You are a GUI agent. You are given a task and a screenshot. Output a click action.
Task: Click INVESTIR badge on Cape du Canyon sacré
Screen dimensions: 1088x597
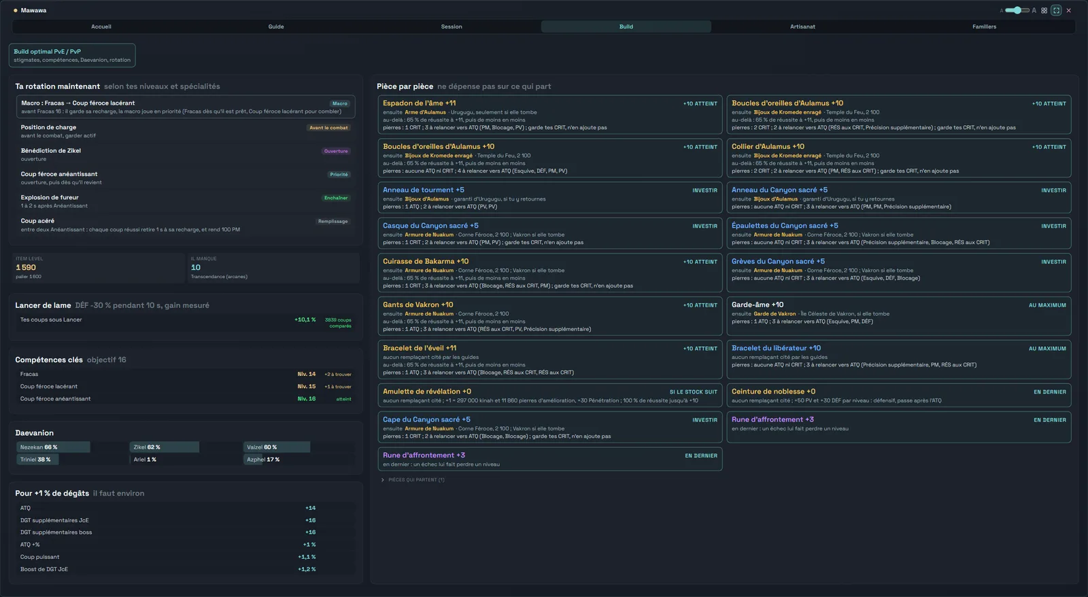(x=704, y=420)
